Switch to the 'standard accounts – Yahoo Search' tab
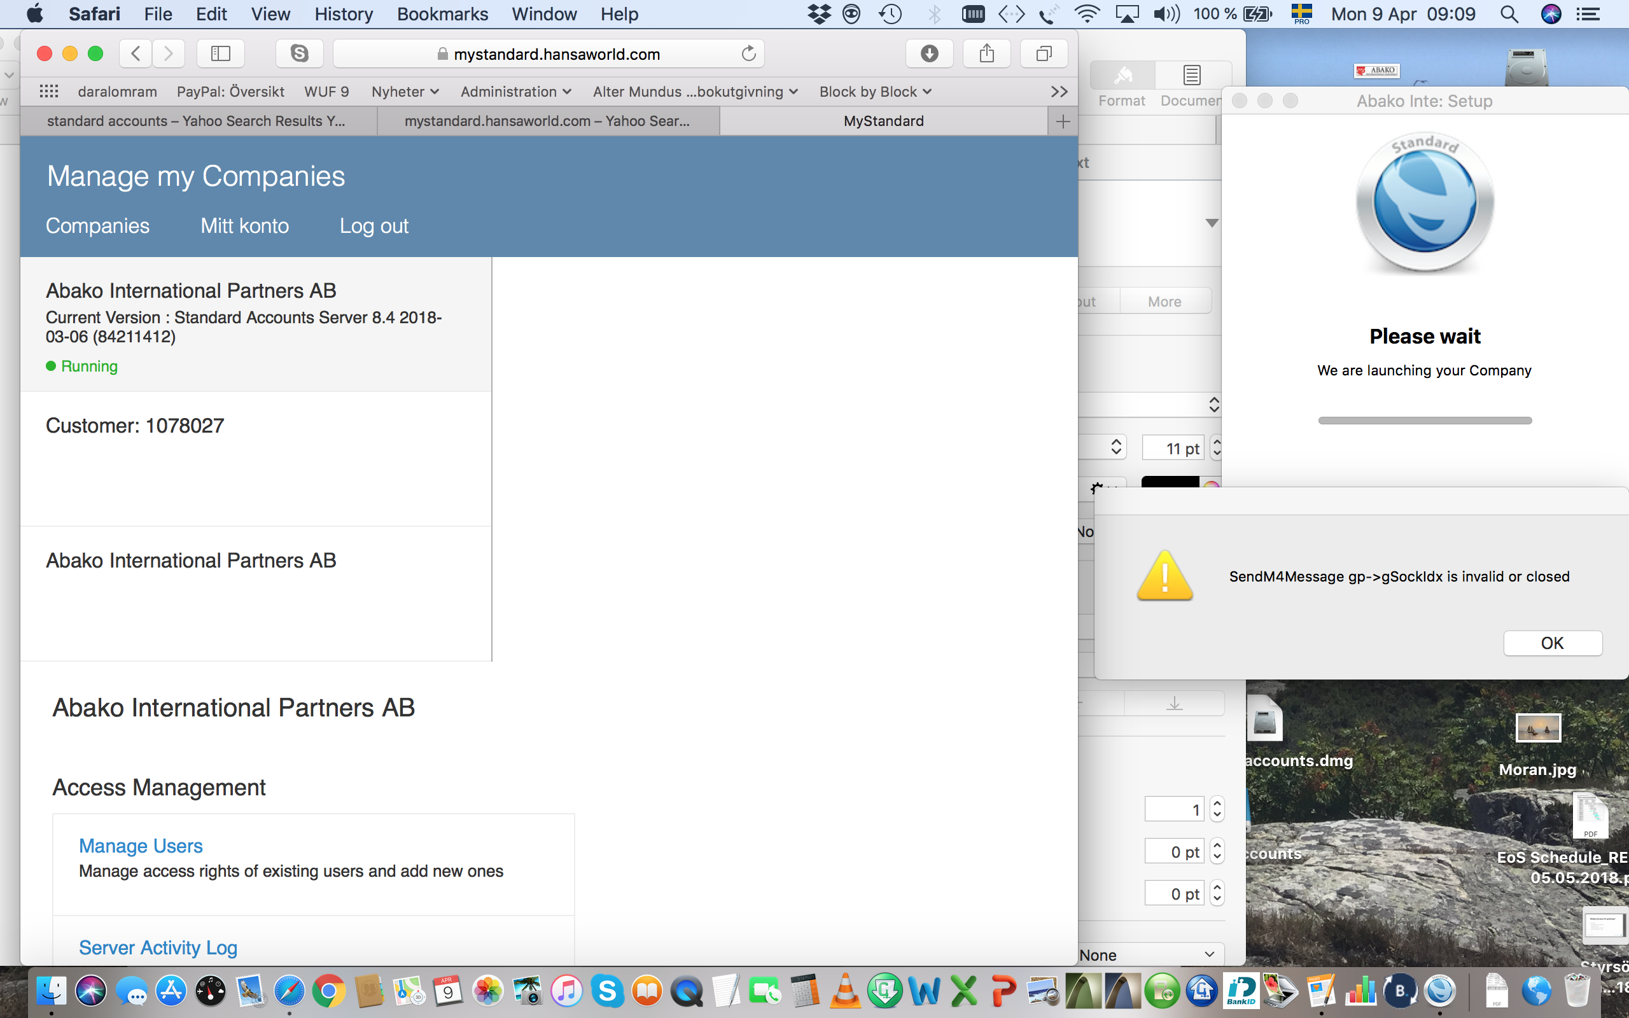1629x1018 pixels. [x=199, y=121]
